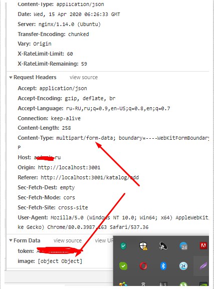Image resolution: width=214 pixels, height=289 pixels.
Task: Collapse the Request Headers section triangle
Action: (11, 78)
